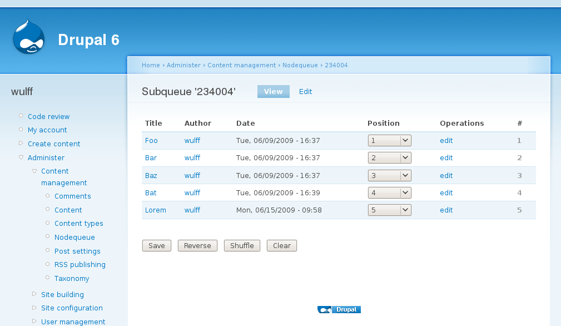Open Nodequeue in sidebar menu

click(75, 237)
